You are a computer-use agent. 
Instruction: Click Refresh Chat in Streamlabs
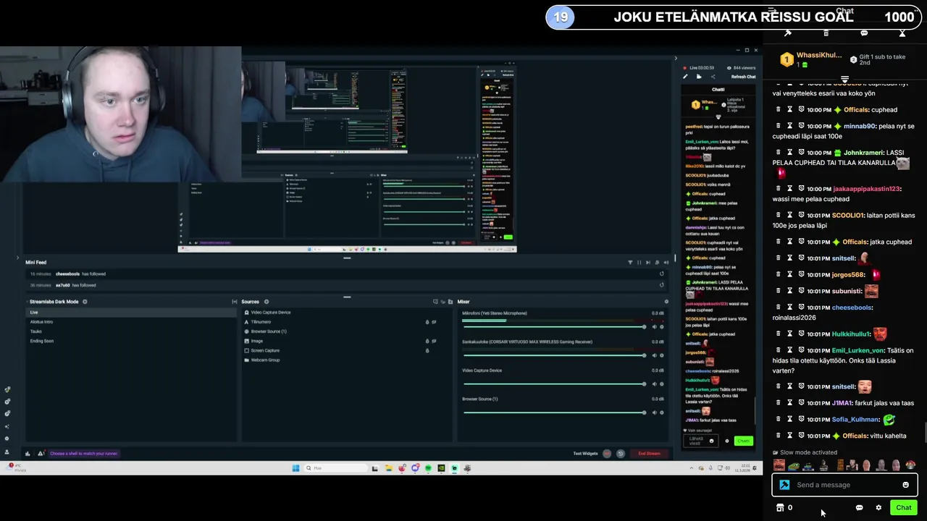[744, 77]
